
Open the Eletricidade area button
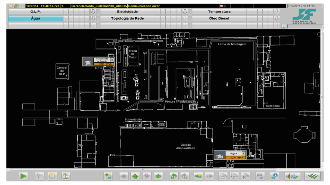point(128,12)
